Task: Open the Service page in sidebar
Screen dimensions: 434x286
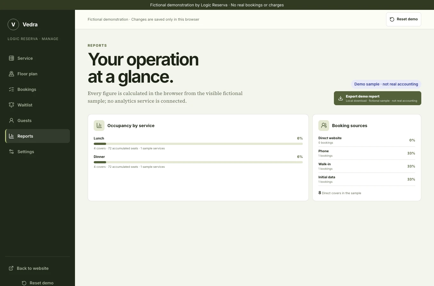Action: point(37,58)
